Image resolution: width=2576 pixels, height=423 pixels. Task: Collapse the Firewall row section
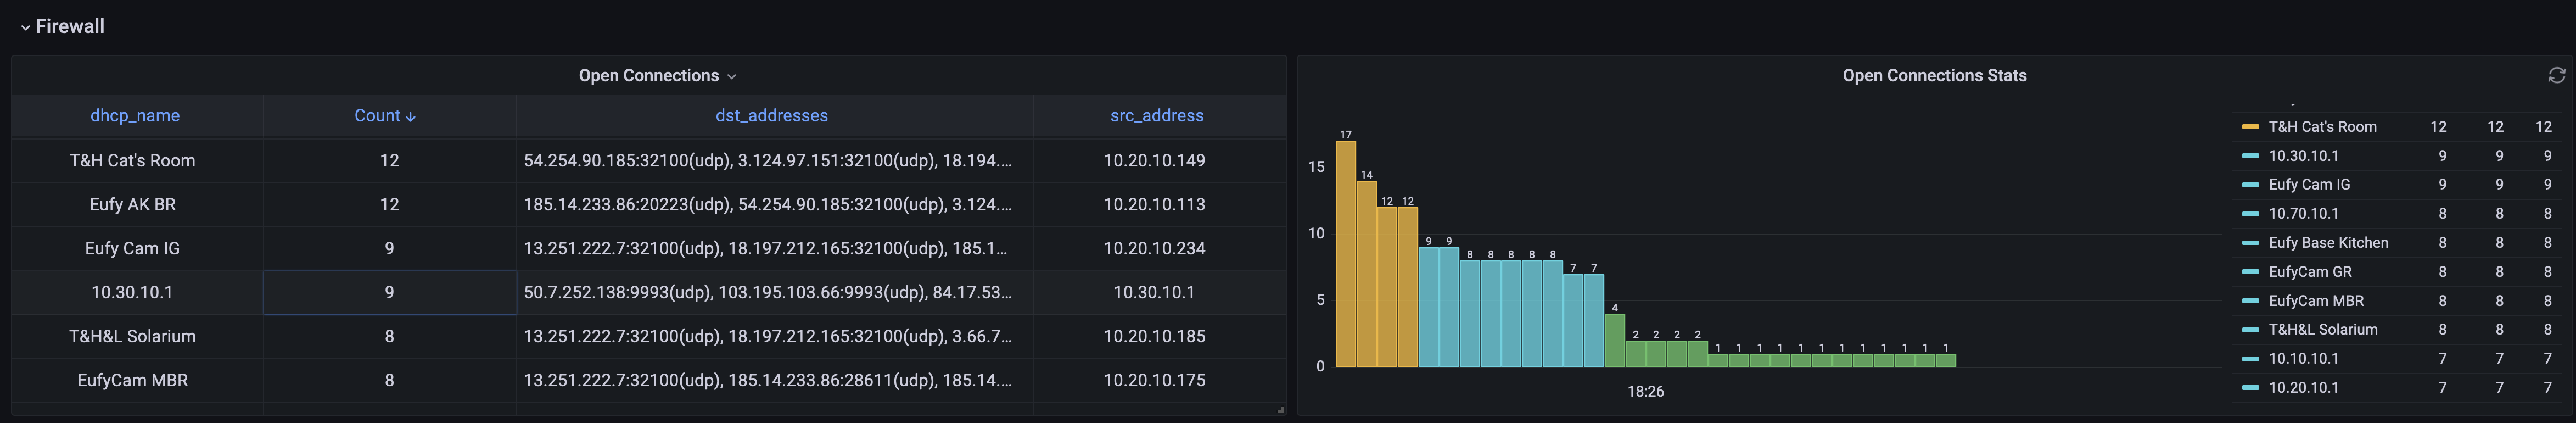pos(62,26)
